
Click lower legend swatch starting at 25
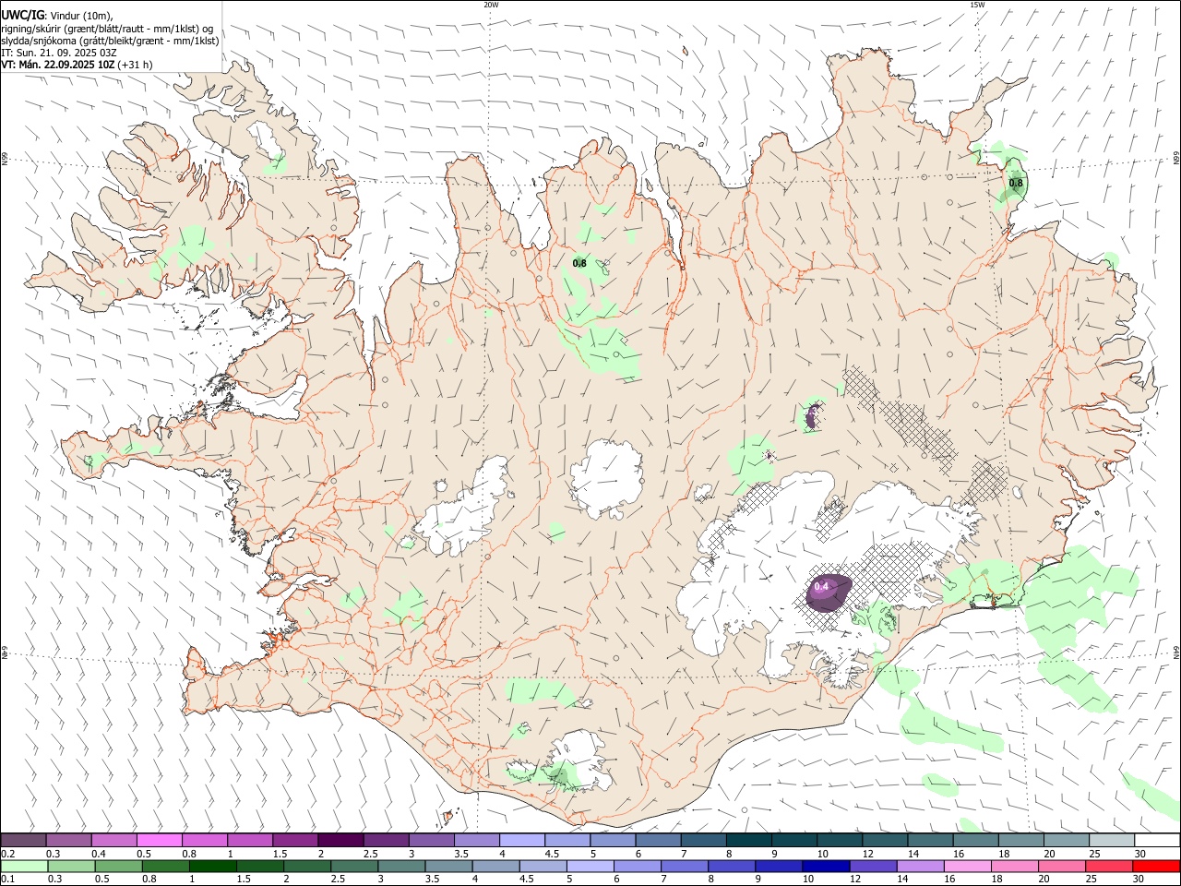click(1109, 866)
